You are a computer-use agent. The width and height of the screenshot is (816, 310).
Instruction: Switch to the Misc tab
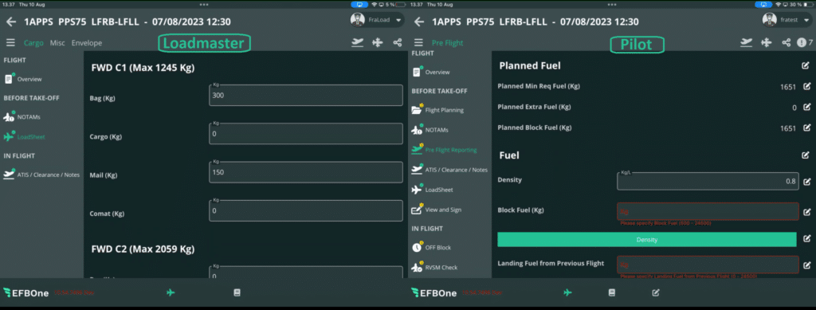click(x=57, y=43)
